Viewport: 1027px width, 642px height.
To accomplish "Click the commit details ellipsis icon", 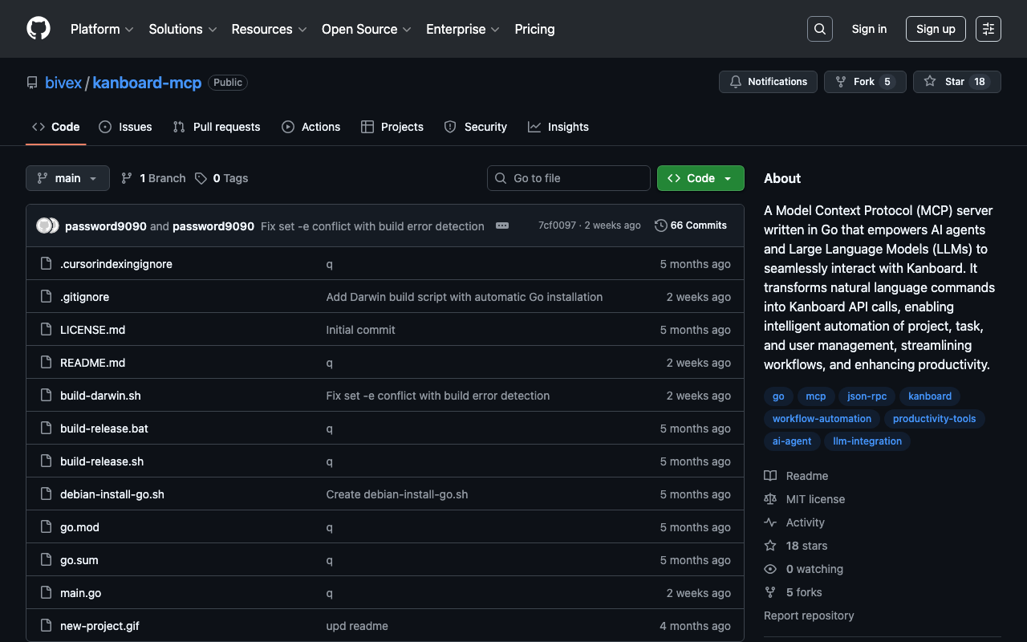I will 502,226.
